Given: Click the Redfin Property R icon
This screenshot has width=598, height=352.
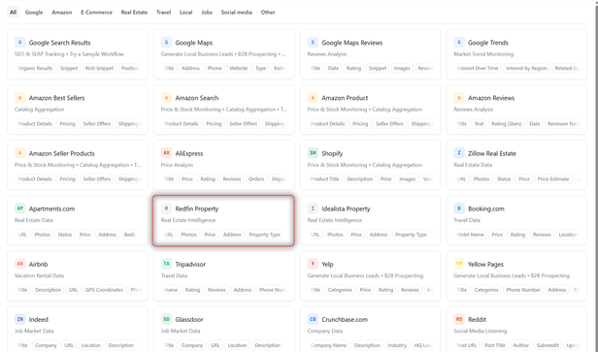Looking at the screenshot, I should [166, 208].
